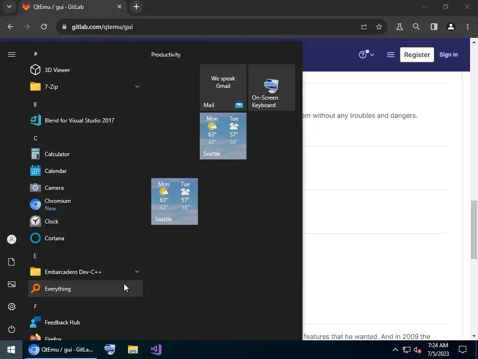The image size is (478, 359).
Task: Open the tab search dropdown arrow
Action: point(9,7)
